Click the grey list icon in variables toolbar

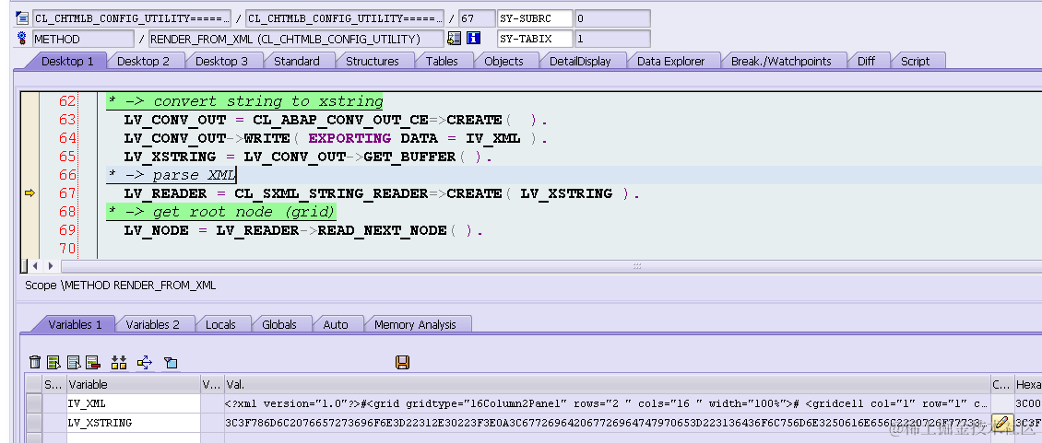point(74,362)
